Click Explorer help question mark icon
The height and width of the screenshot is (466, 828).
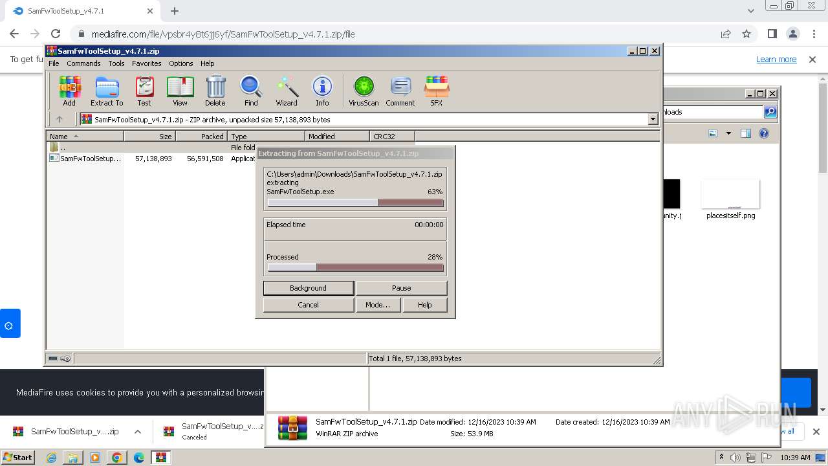tap(764, 133)
